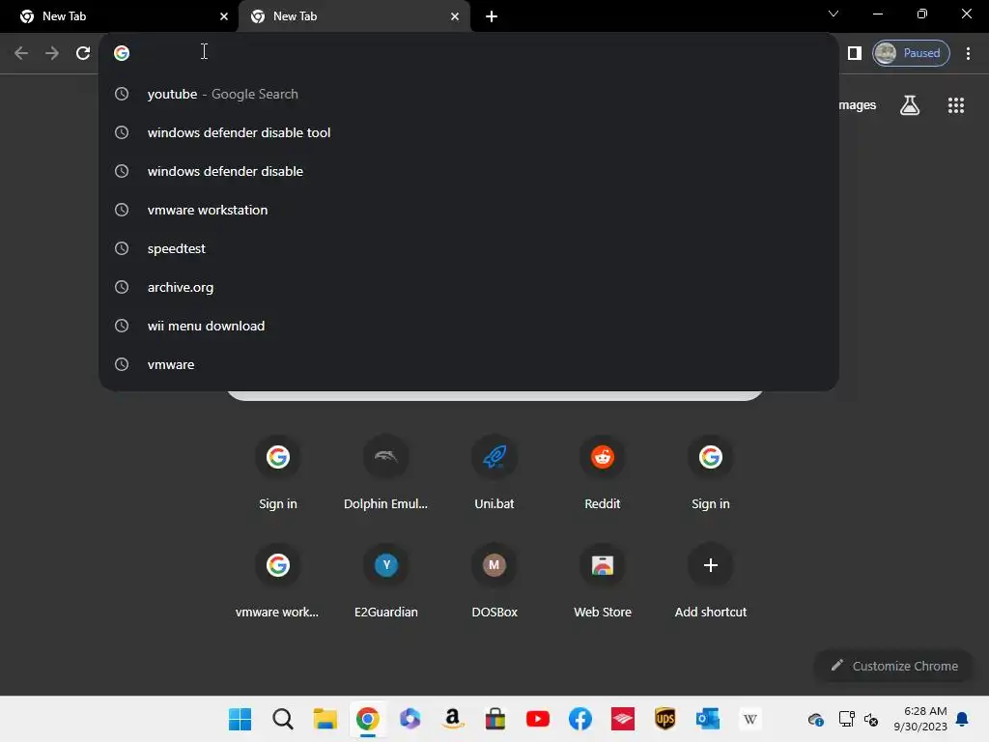Close the second New Tab
Viewport: 989px width, 742px height.
click(455, 16)
